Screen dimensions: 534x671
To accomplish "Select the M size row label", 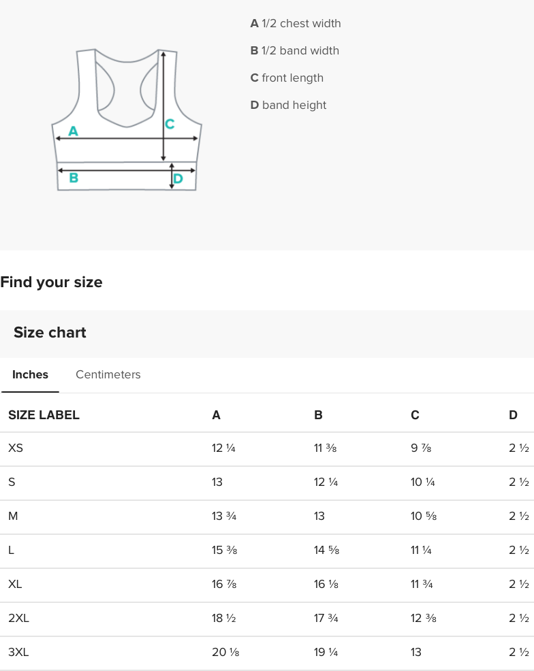I will 13,516.
